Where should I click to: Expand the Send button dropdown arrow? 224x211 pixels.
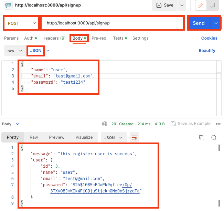tap(216, 23)
